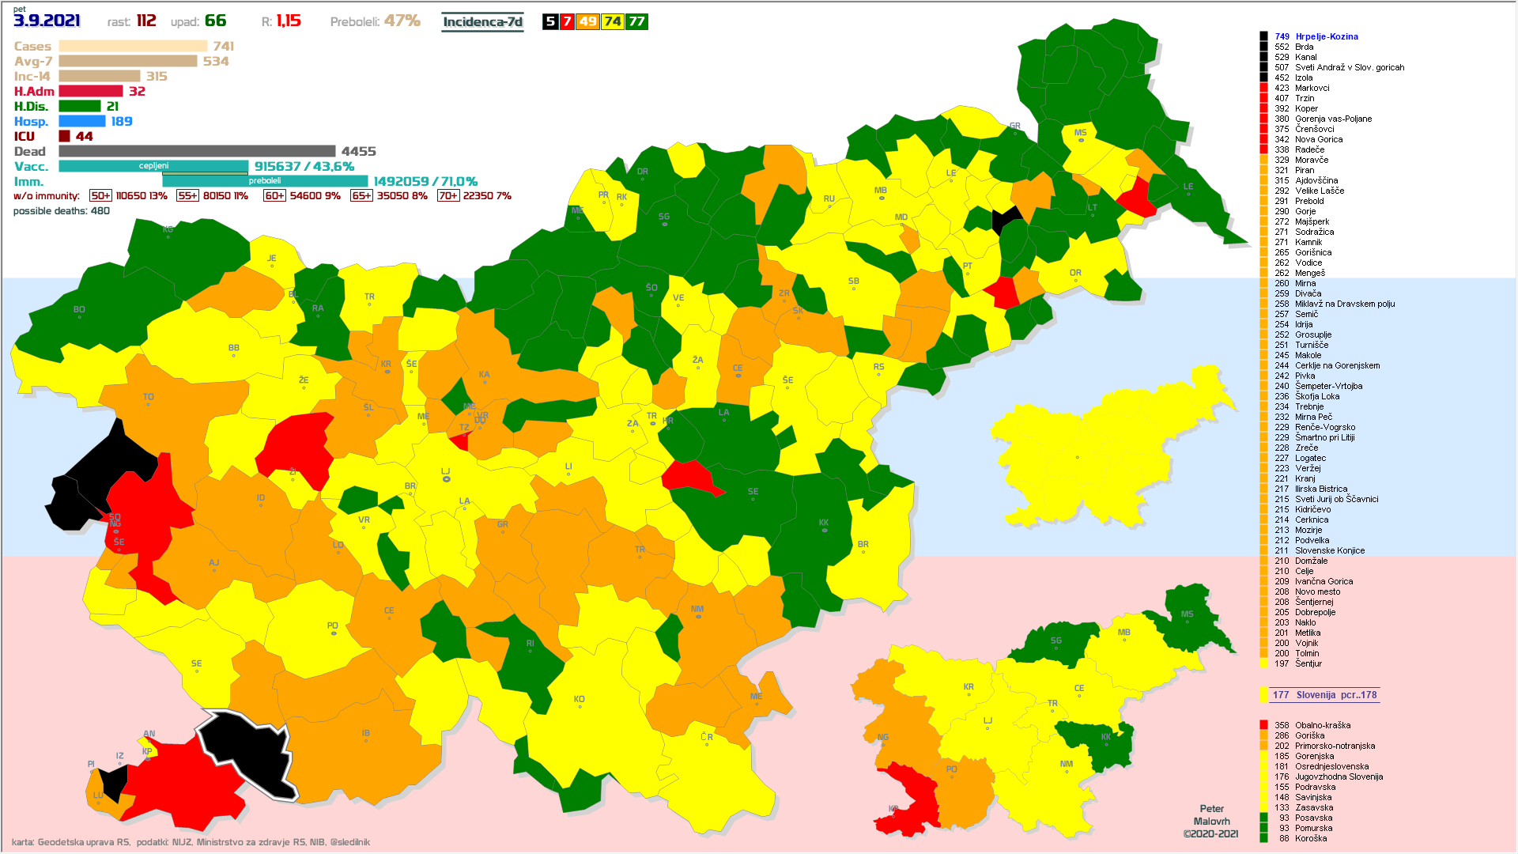Click the dark red ICU square indicator

pyautogui.click(x=65, y=136)
